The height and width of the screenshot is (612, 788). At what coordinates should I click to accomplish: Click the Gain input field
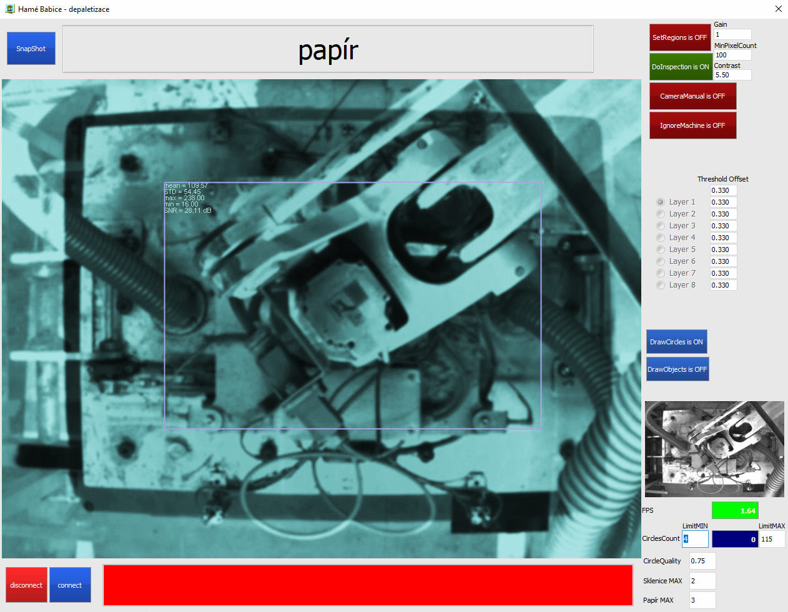(732, 35)
